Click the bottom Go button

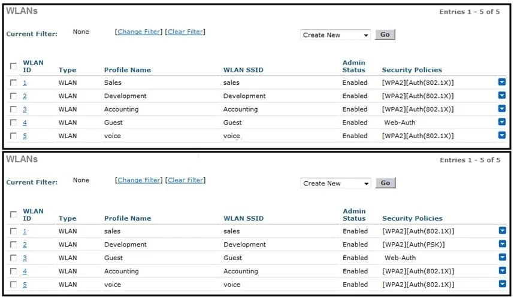pyautogui.click(x=386, y=183)
